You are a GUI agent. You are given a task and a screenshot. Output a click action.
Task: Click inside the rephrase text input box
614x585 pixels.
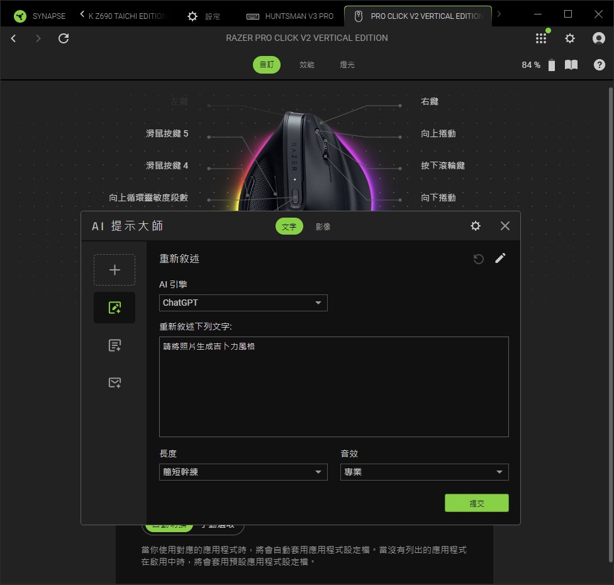tap(333, 387)
